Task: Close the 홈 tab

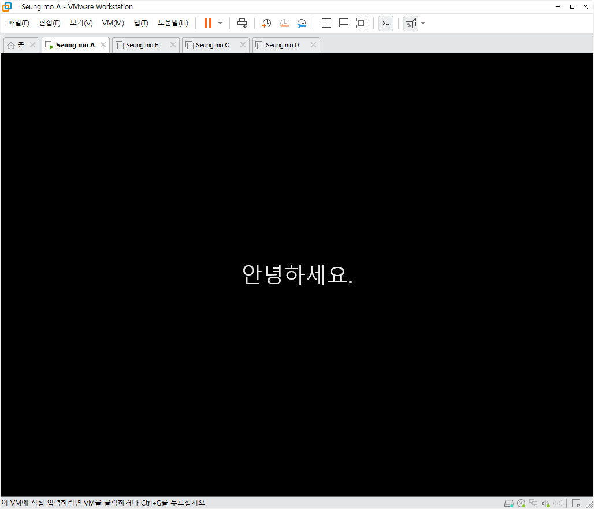Action: [x=32, y=44]
